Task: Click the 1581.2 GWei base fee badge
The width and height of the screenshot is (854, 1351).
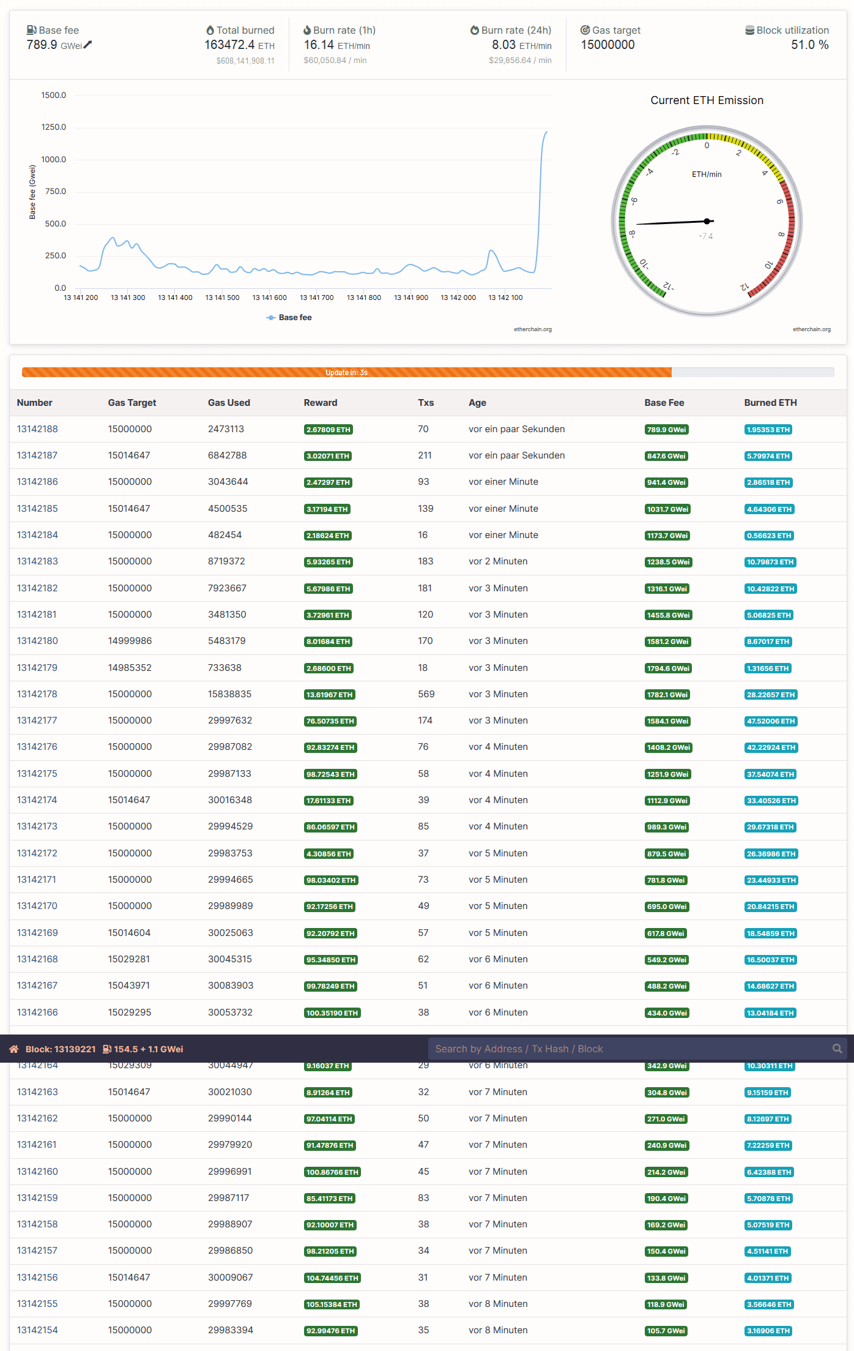Action: pos(668,642)
